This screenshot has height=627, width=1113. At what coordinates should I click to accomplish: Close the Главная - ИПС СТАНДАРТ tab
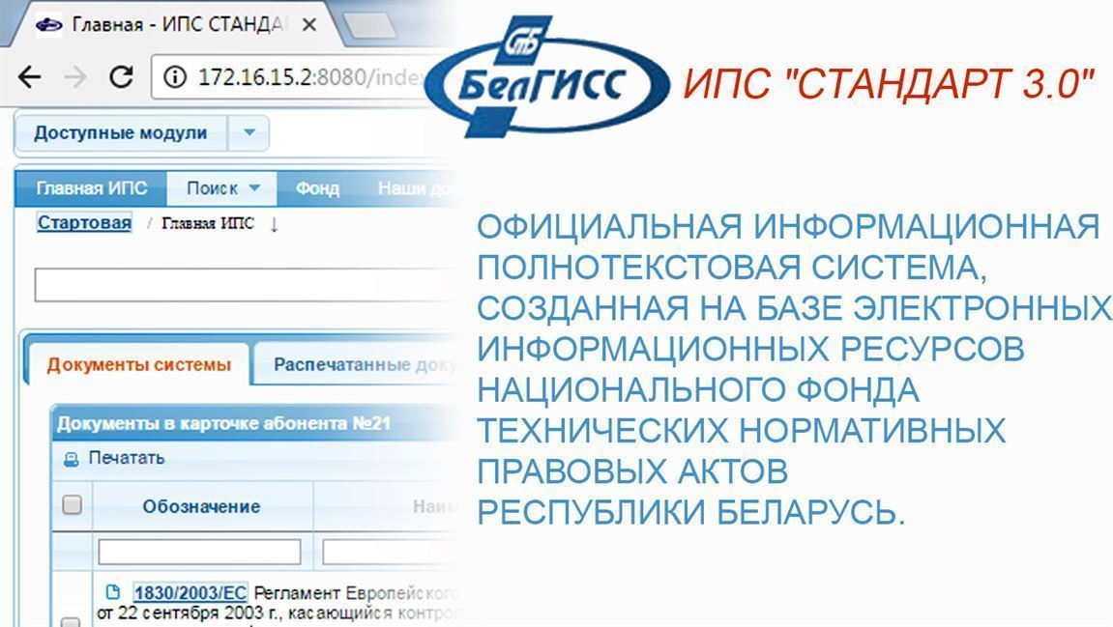[x=309, y=25]
